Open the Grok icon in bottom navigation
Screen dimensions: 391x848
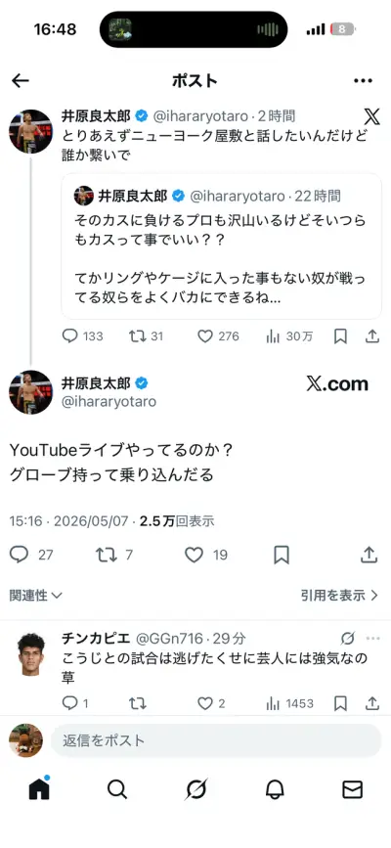195,789
